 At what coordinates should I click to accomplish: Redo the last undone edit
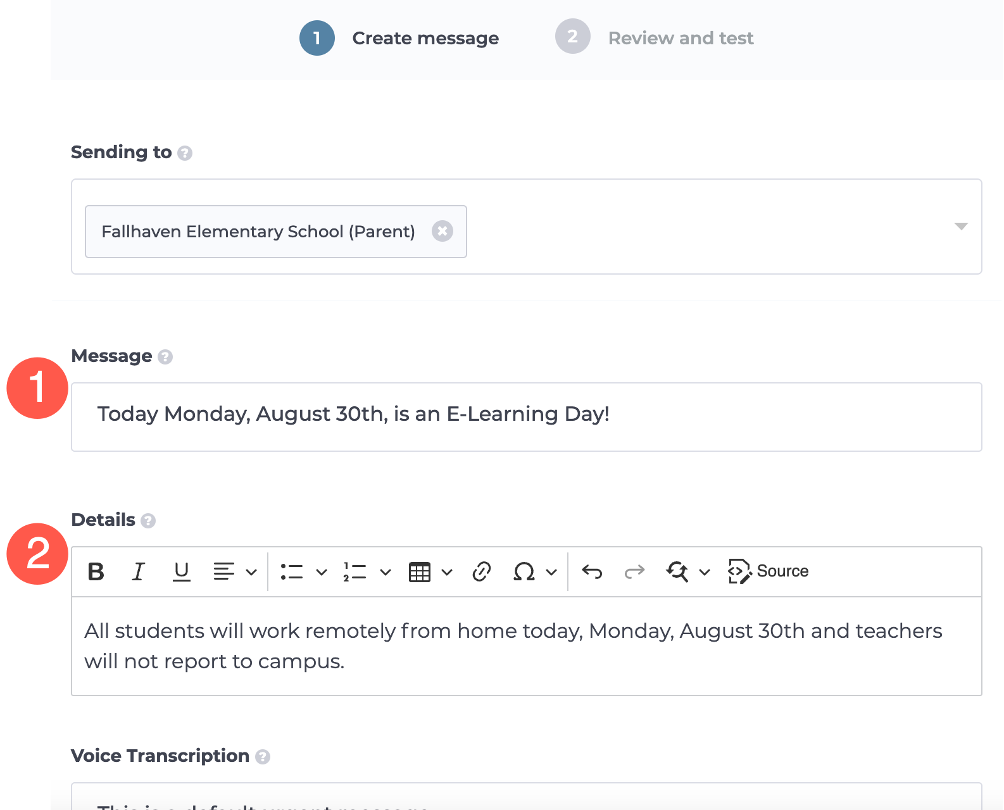pos(634,572)
